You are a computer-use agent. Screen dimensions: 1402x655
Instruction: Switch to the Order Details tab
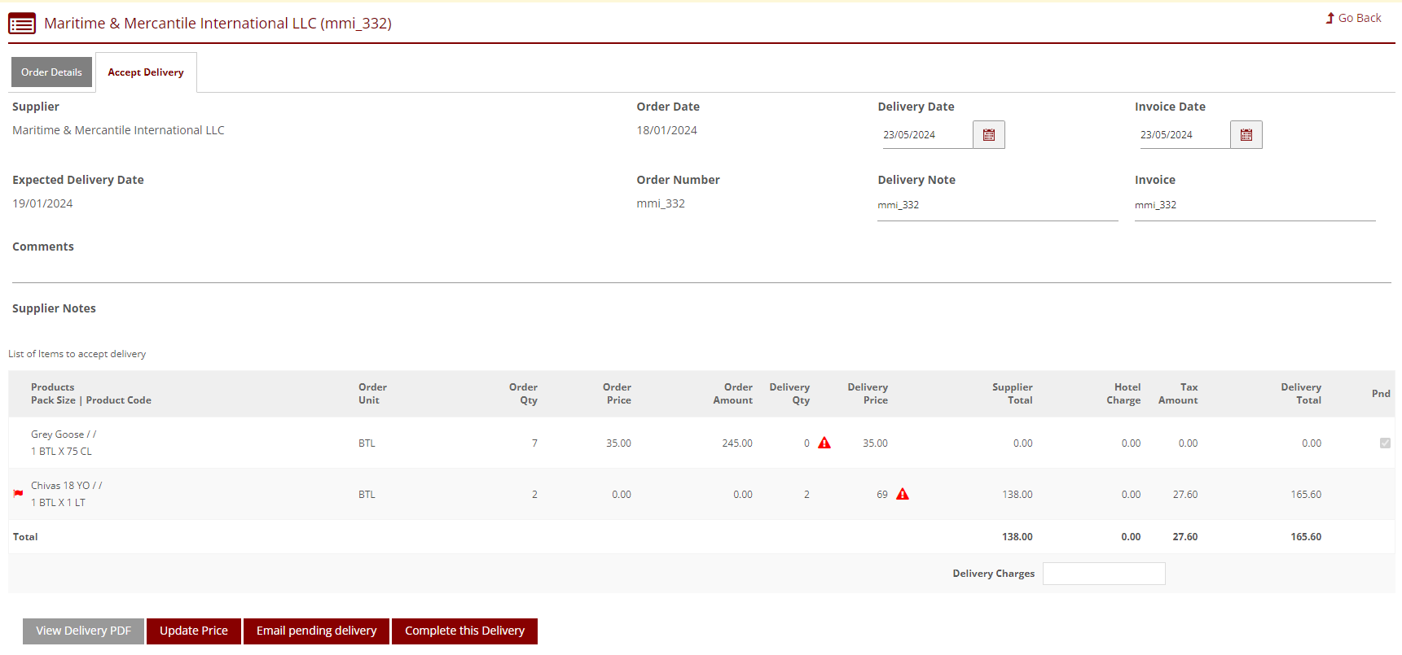[51, 72]
